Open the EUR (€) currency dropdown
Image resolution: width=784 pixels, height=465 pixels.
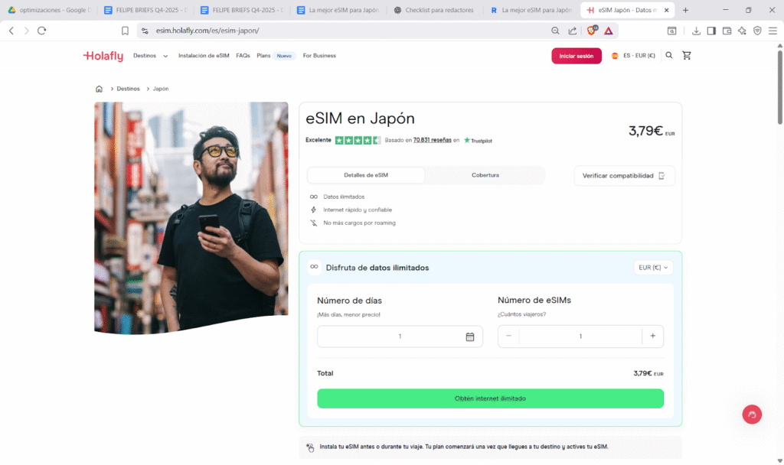pos(654,268)
